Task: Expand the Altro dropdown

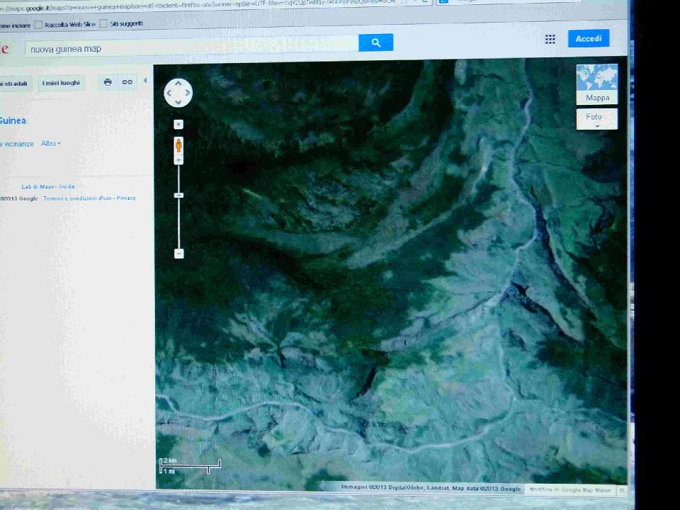Action: click(x=51, y=144)
